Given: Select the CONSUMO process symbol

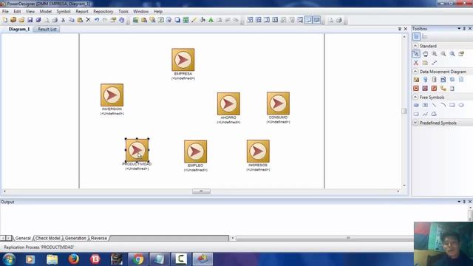Looking at the screenshot, I should pyautogui.click(x=278, y=103).
